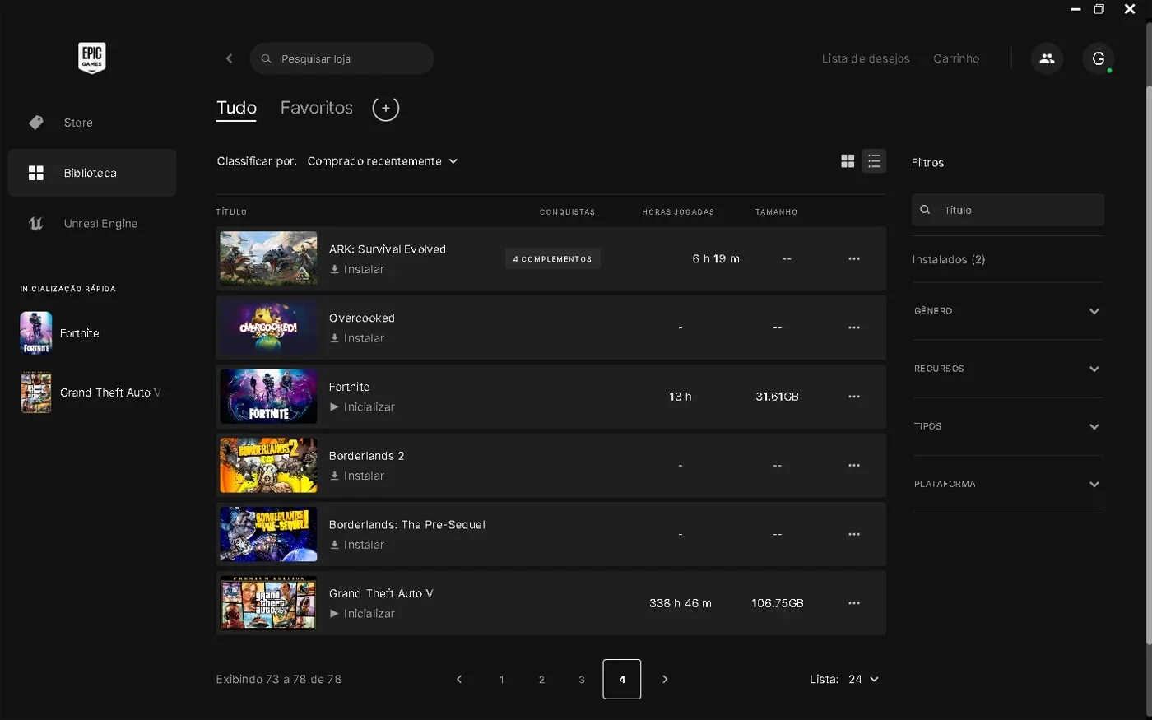Expand the Plataforma filter section
This screenshot has height=720, width=1152.
coord(1007,484)
